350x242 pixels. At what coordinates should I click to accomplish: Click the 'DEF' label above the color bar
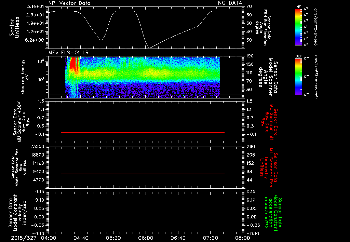click(298, 56)
